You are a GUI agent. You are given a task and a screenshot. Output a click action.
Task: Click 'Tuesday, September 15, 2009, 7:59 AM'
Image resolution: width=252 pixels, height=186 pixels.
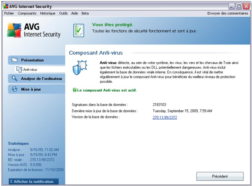tap(182, 111)
